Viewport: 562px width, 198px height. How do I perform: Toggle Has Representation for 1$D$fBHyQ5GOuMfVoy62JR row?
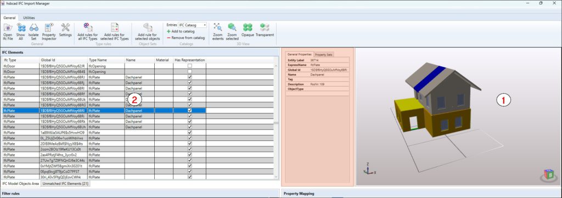tap(189, 66)
